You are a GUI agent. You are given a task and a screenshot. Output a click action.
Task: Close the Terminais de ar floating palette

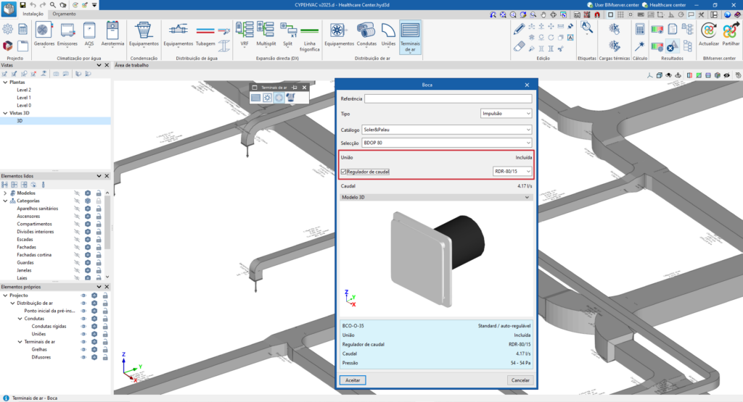coord(304,88)
